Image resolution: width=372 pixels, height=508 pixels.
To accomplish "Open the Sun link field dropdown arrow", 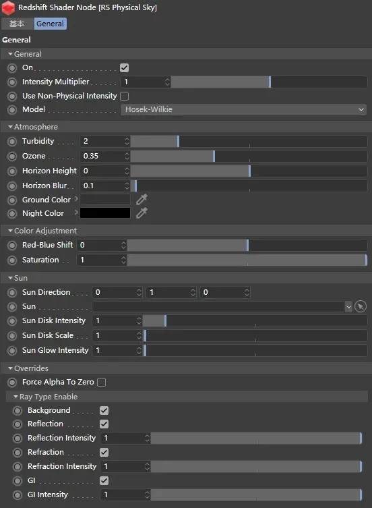I will [348, 306].
